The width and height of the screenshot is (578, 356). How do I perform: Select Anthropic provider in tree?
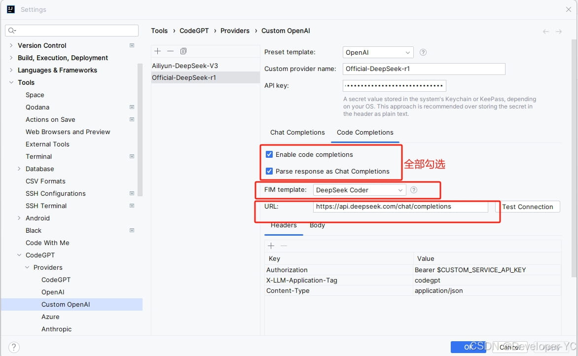tap(56, 329)
